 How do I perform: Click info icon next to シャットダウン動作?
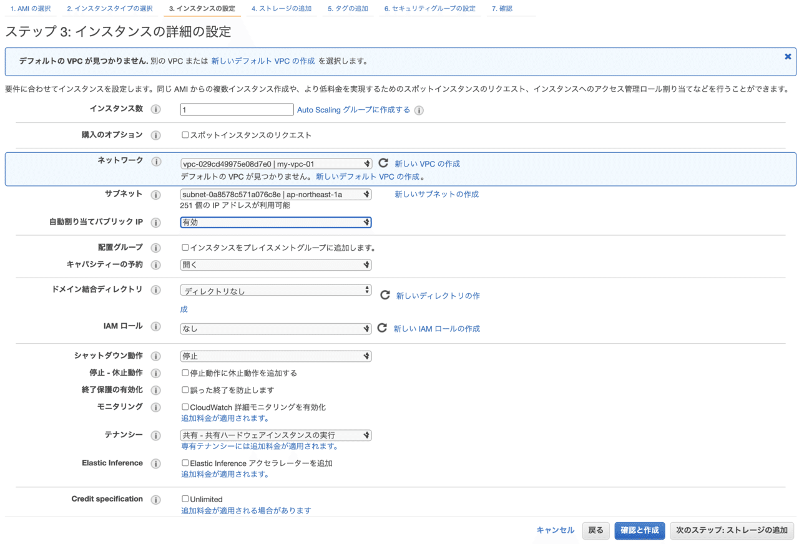tap(155, 356)
